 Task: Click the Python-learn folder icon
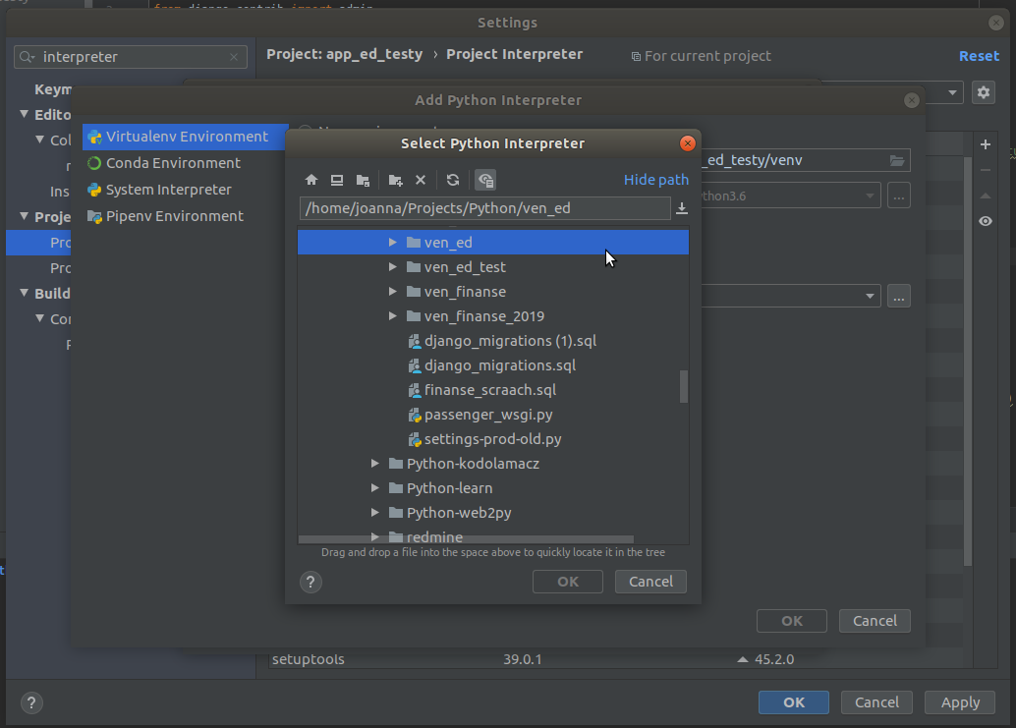(396, 488)
